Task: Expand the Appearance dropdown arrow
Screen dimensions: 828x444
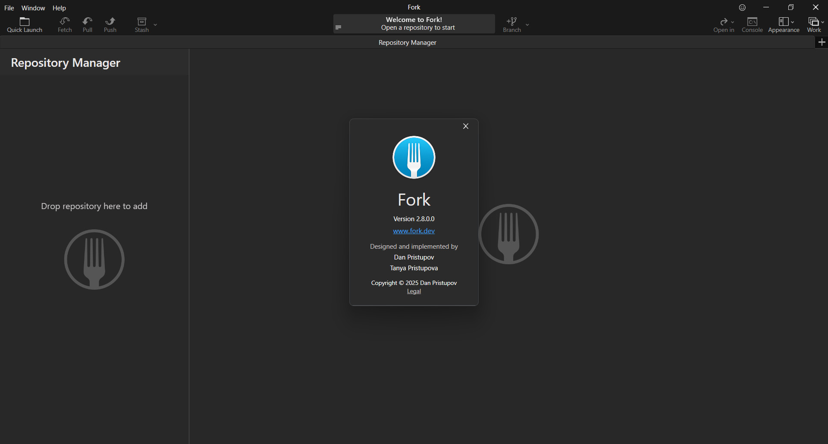Action: click(x=793, y=22)
